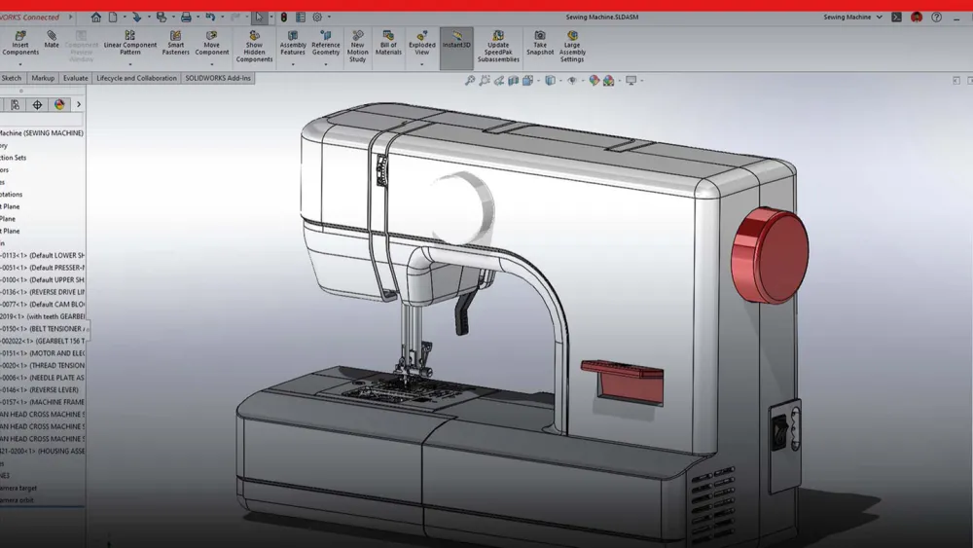The height and width of the screenshot is (548, 973).
Task: Select the Move Component tool
Action: pos(211,44)
